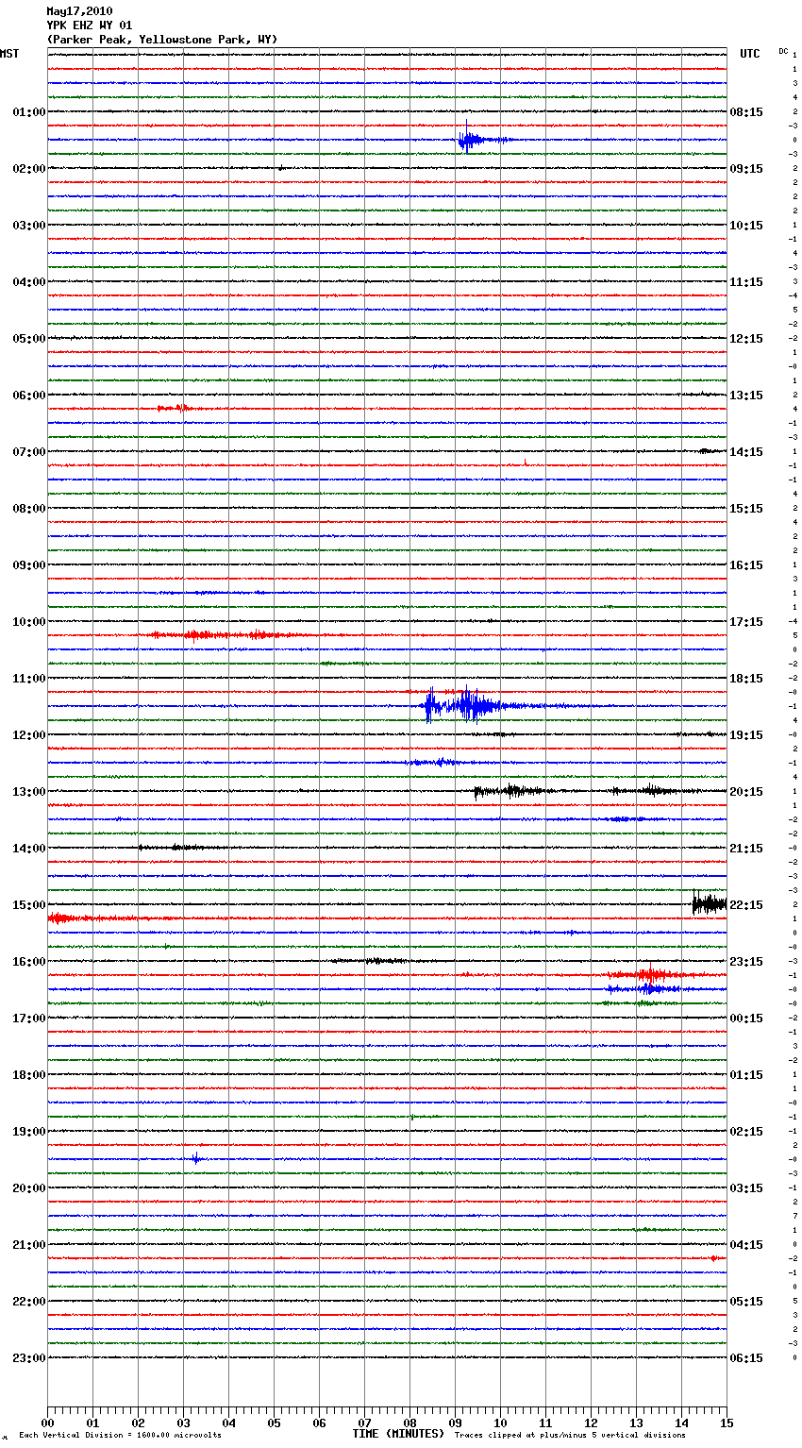Select the 04:00 MST time label
802x1448 pixels.
pyautogui.click(x=28, y=282)
